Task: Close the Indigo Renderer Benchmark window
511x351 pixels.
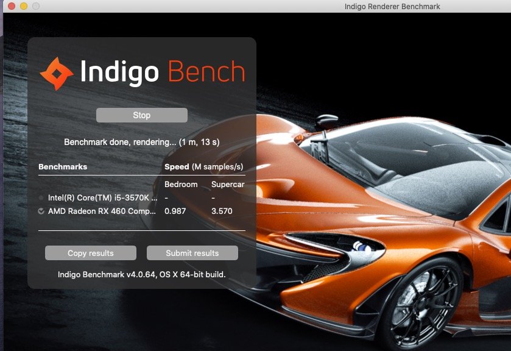Action: 12,6
